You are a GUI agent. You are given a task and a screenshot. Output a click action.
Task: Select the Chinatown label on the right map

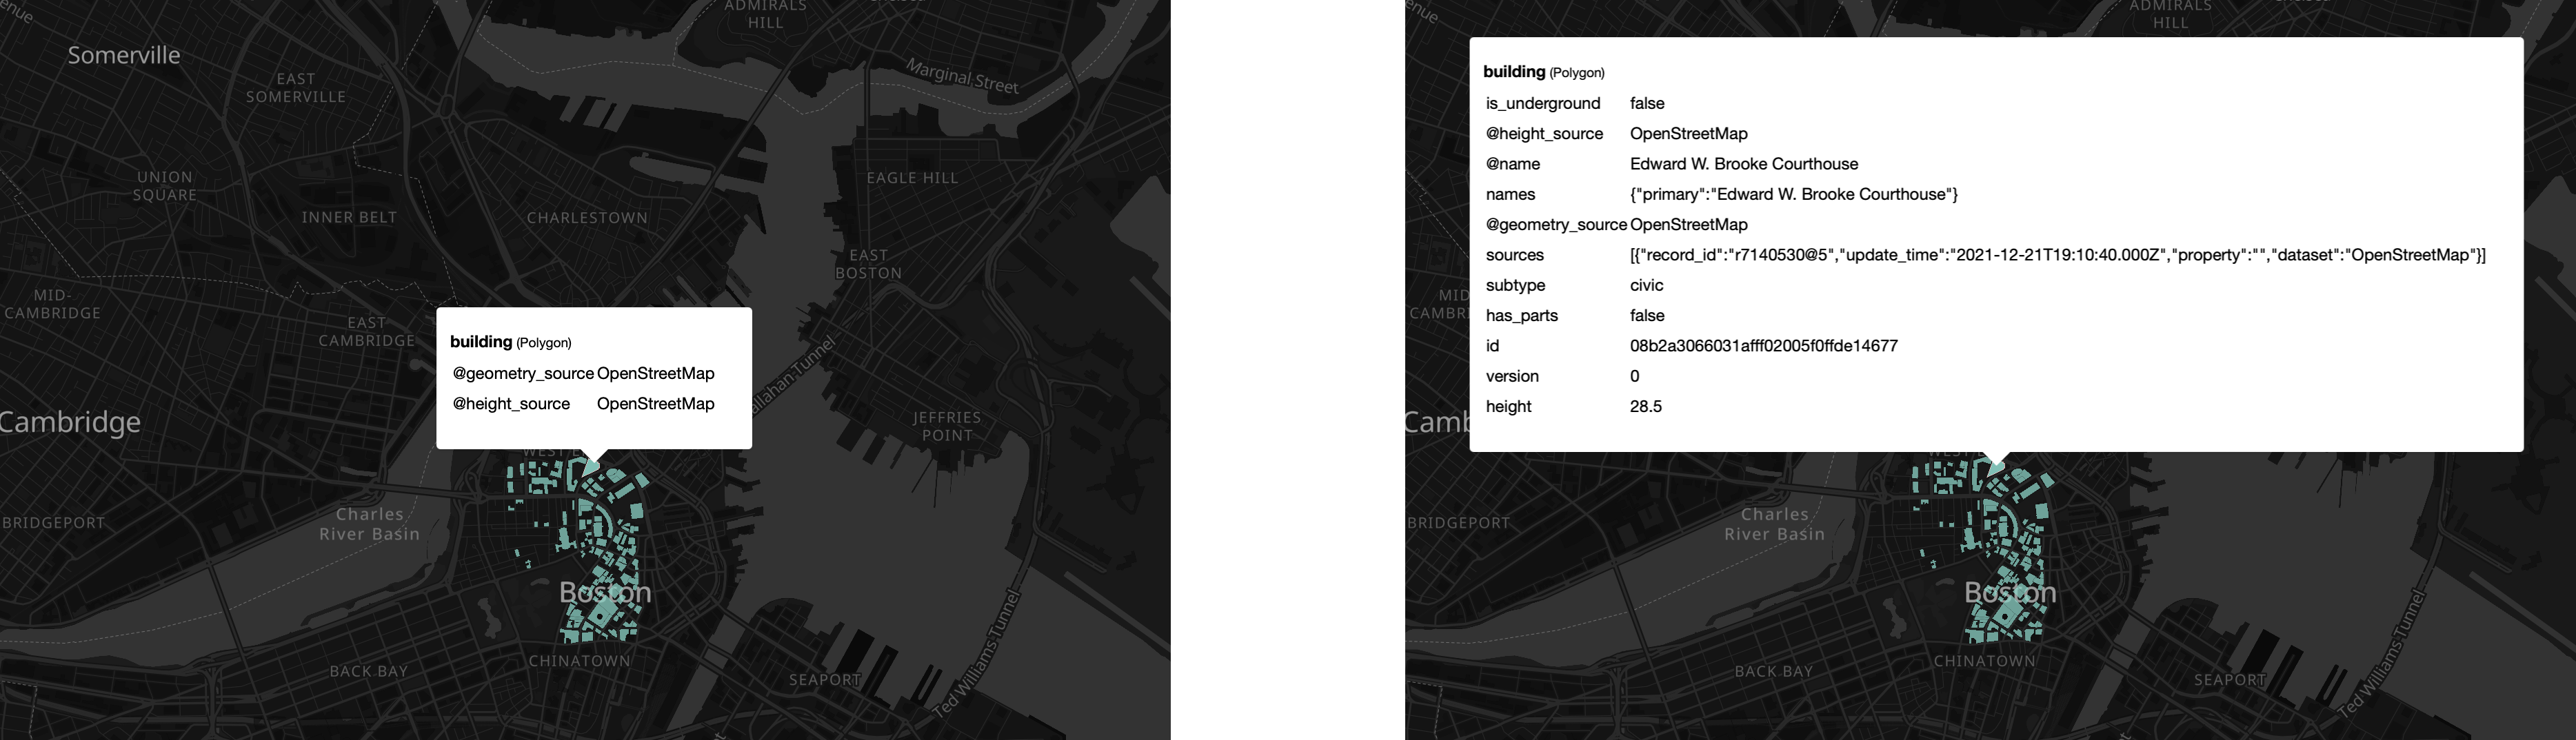(1985, 660)
